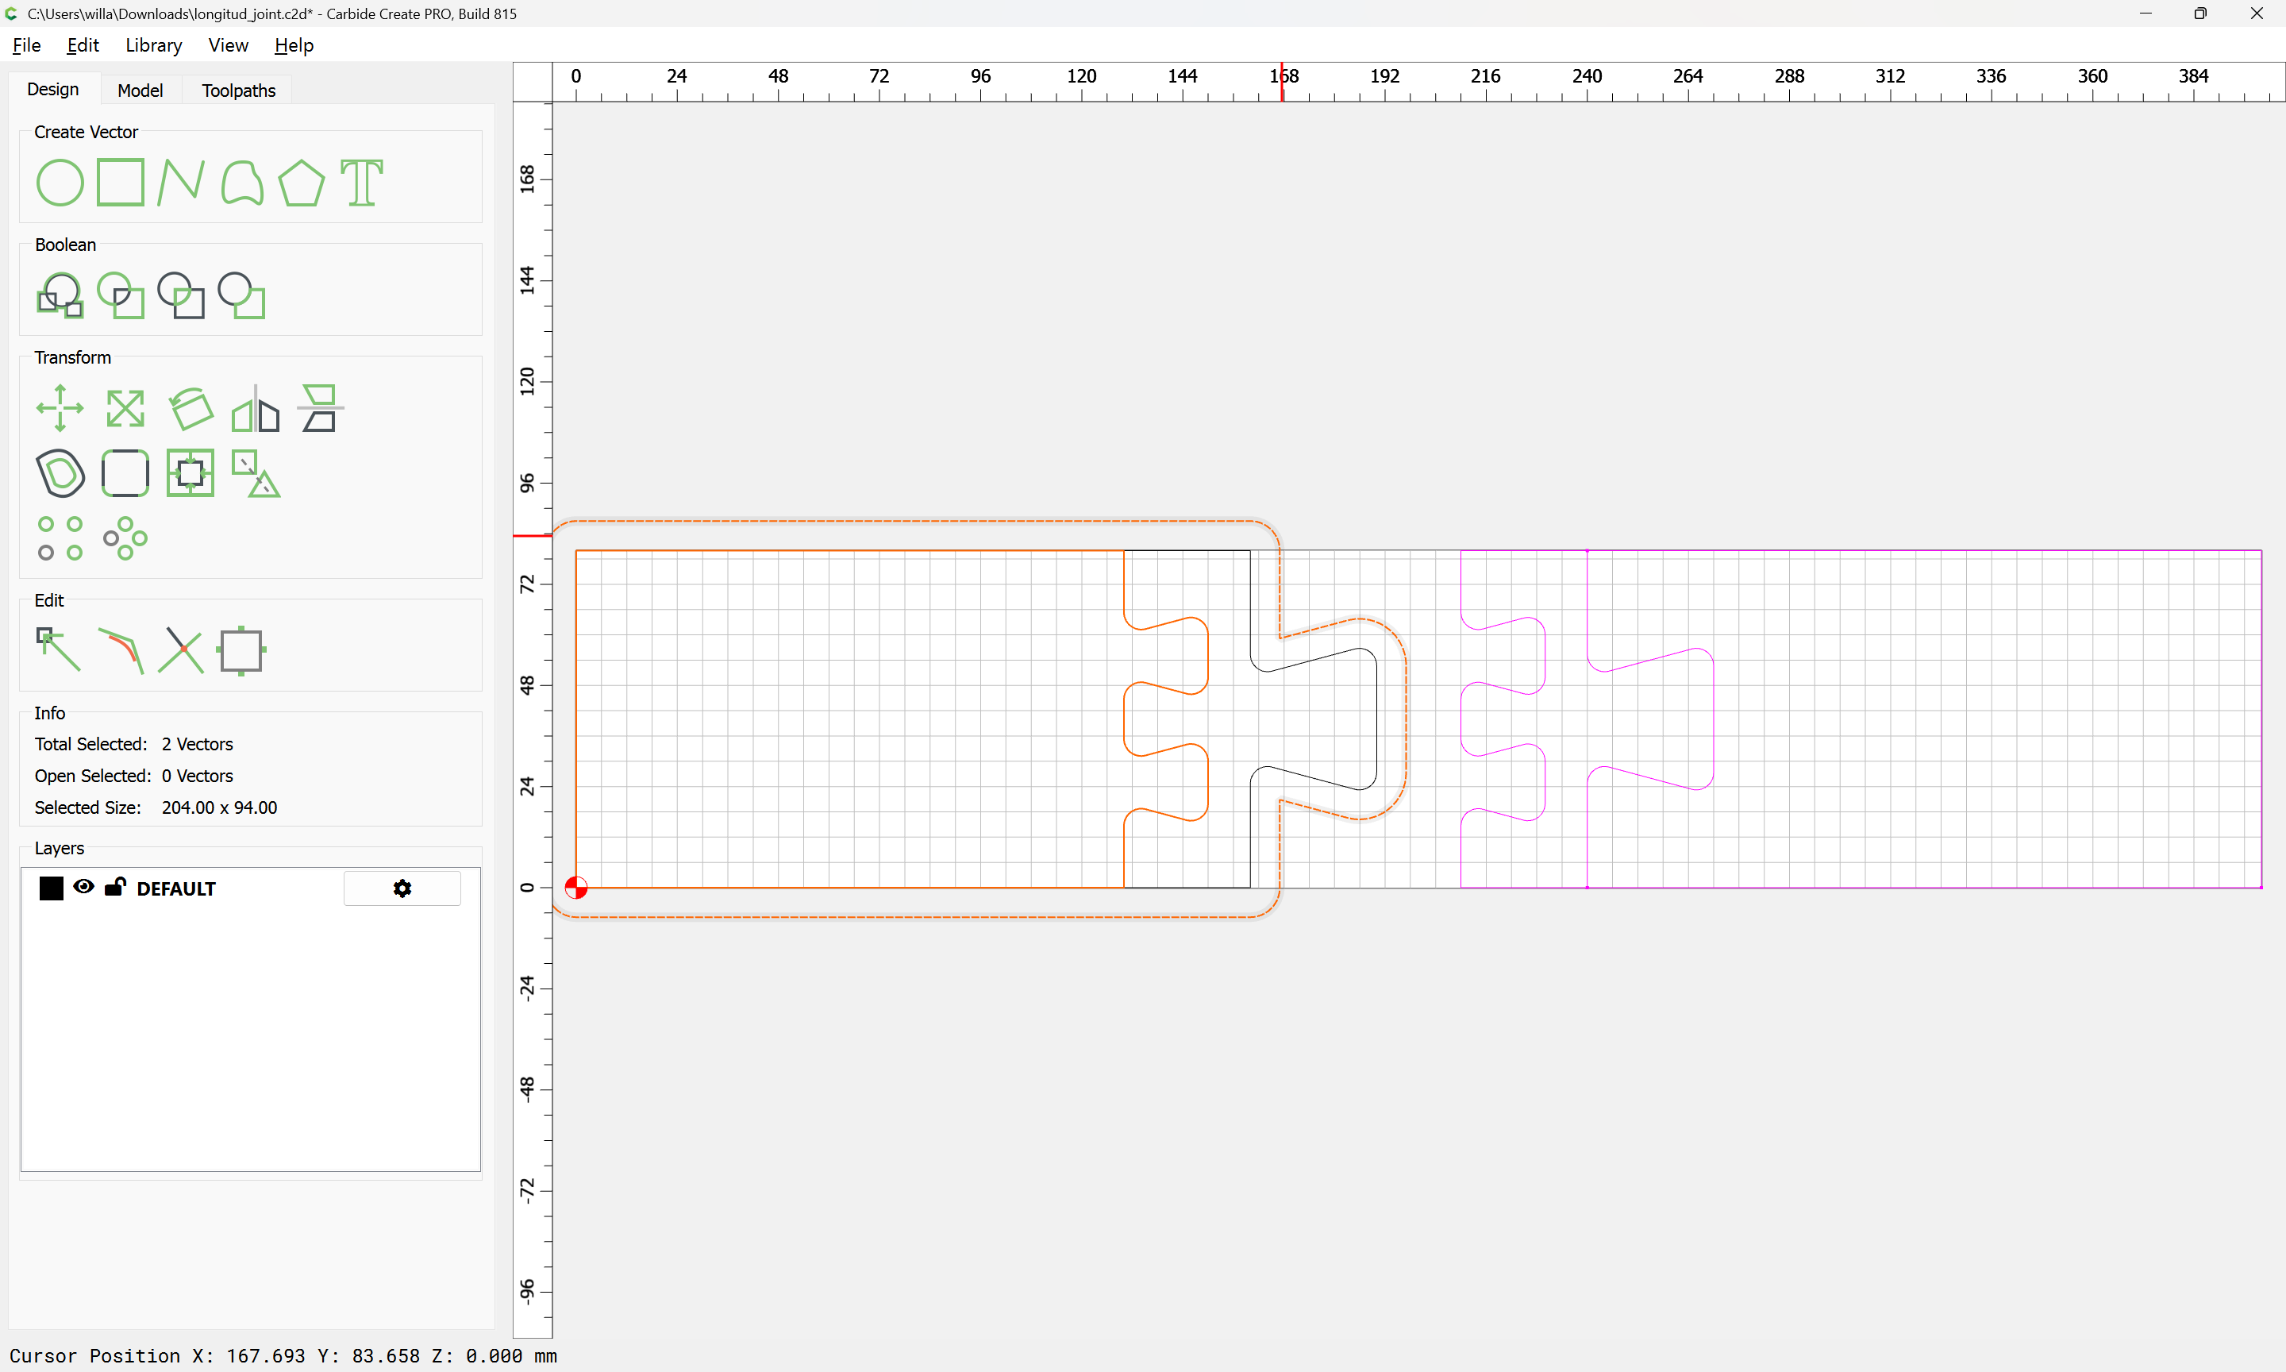Switch to the Design tab
Viewport: 2286px width, 1372px height.
[52, 90]
